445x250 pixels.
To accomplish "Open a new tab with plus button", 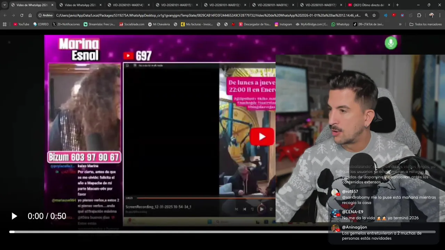I will coord(397,5).
